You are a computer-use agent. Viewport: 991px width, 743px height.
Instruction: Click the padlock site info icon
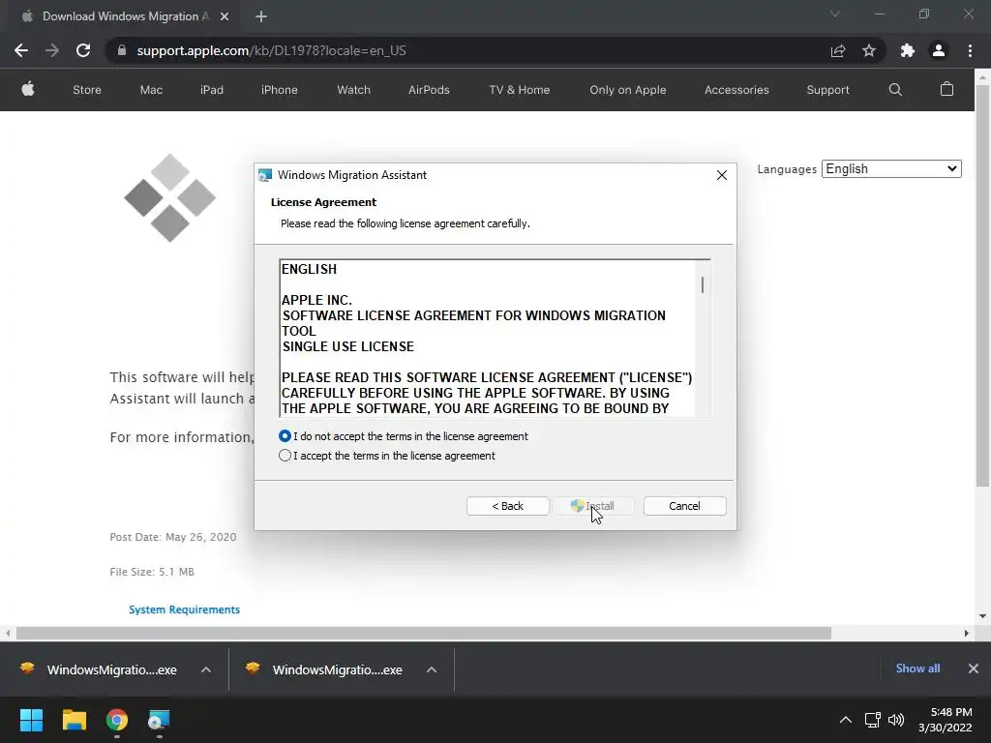[x=122, y=50]
